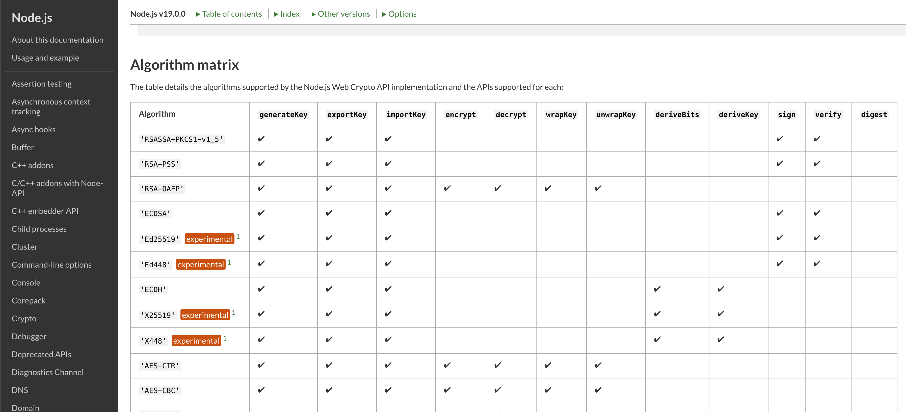Click the ECDH deriveBits checkmark
This screenshot has height=412, width=906.
pyautogui.click(x=657, y=289)
